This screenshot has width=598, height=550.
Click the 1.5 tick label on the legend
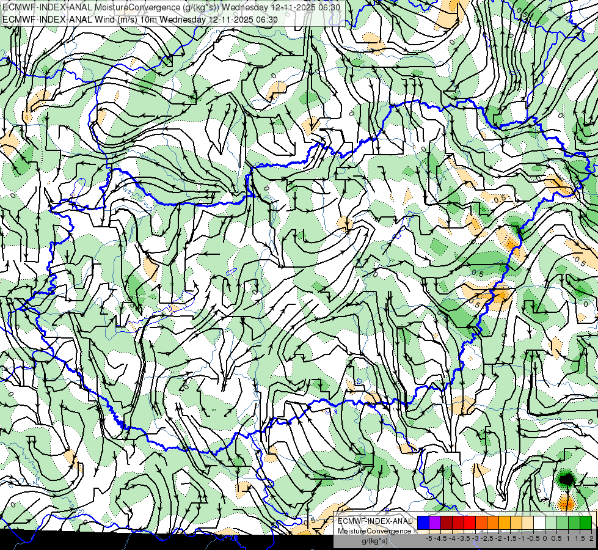(580, 538)
